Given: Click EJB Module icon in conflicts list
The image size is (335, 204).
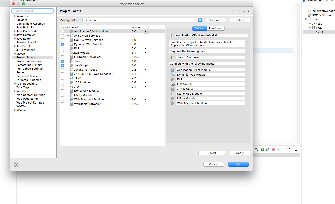Looking at the screenshot, I should pyautogui.click(x=173, y=84).
